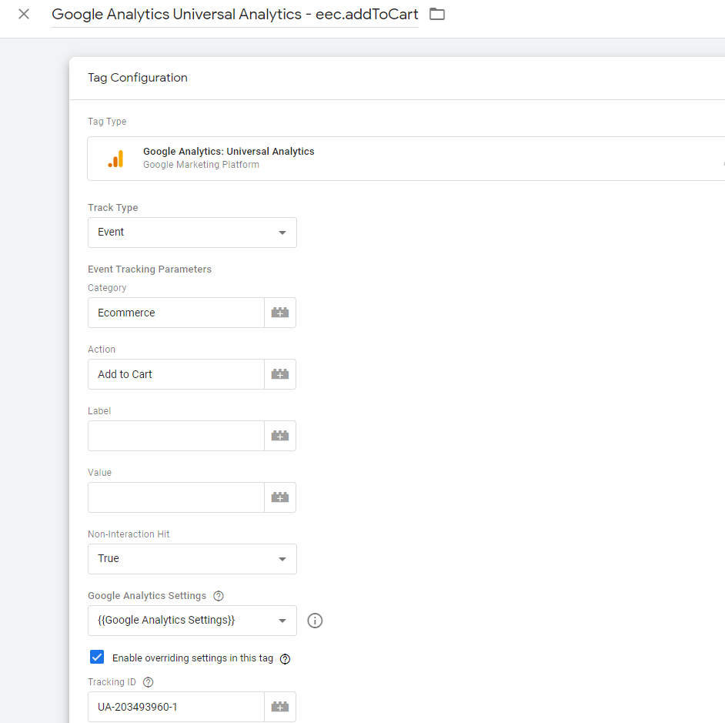Insert variable into the Label field
The width and height of the screenshot is (725, 723).
click(x=280, y=436)
